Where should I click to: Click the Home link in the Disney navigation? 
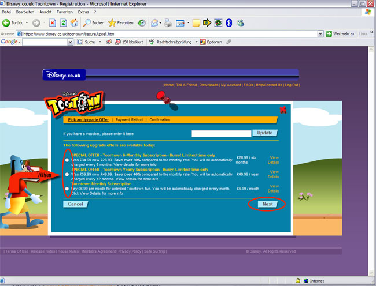click(x=168, y=85)
